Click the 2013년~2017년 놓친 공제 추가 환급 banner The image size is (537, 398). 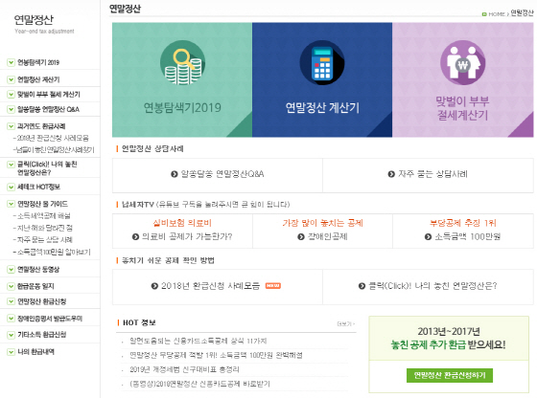449,339
